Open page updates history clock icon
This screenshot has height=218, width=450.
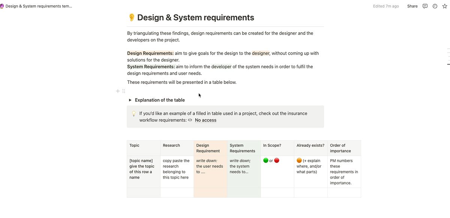[435, 6]
